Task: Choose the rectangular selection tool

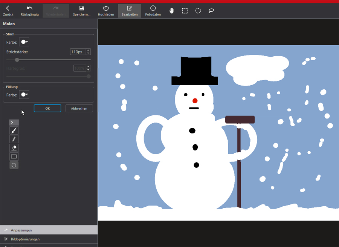Action: pos(185,11)
